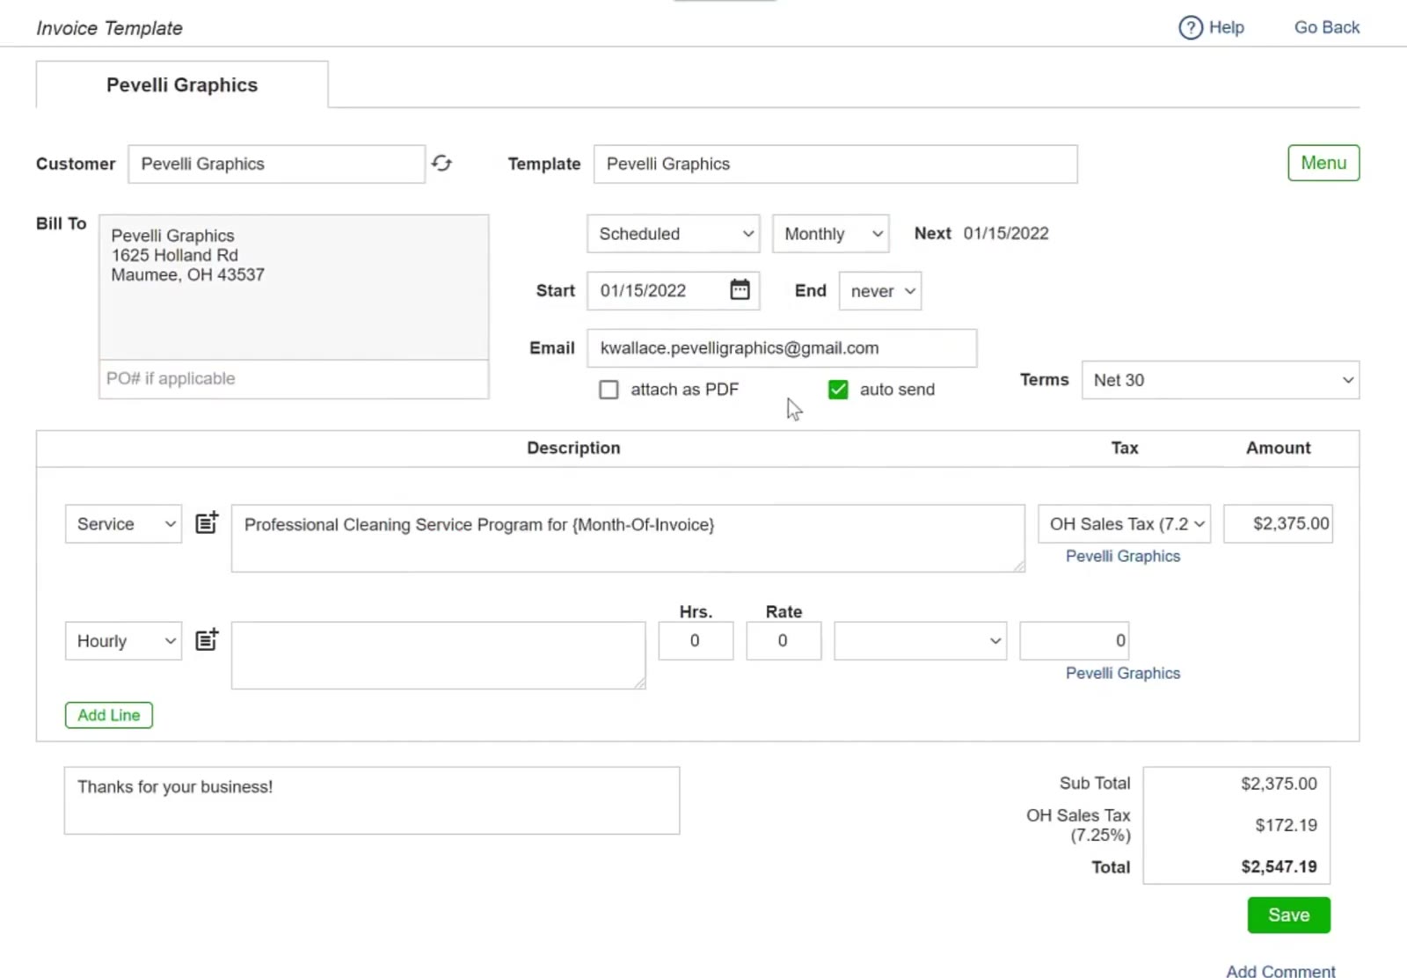
Task: Click into the Template name field
Action: coord(835,164)
